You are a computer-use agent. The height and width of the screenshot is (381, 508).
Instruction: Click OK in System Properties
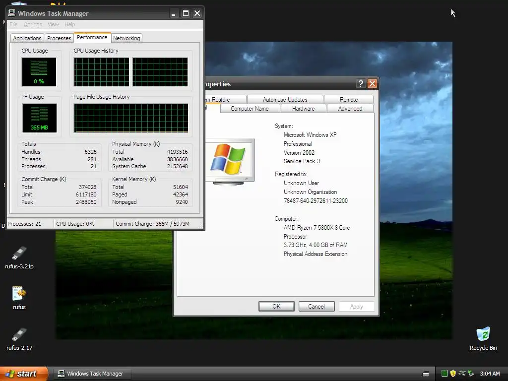coord(276,306)
